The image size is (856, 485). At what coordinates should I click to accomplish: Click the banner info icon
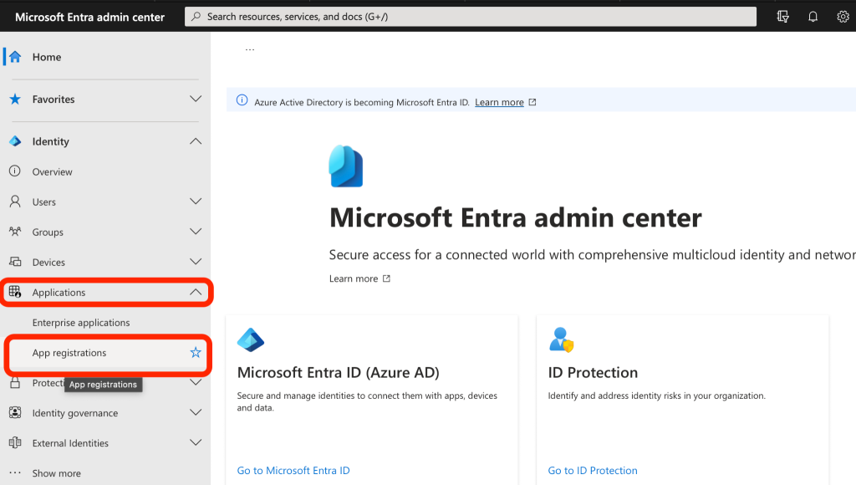tap(242, 100)
